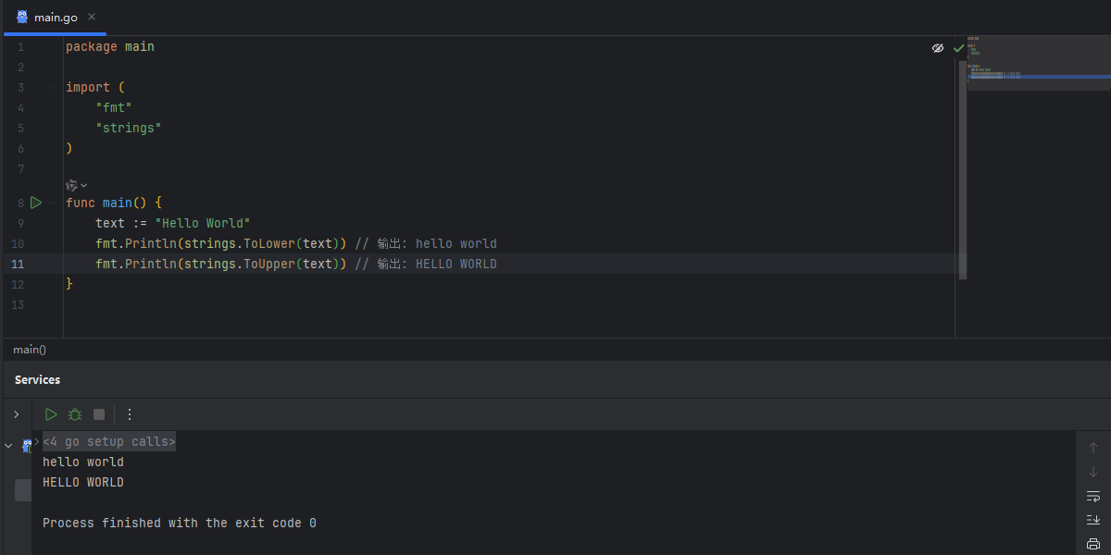Toggle reader mode eye icon
The height and width of the screenshot is (555, 1111).
[x=938, y=48]
